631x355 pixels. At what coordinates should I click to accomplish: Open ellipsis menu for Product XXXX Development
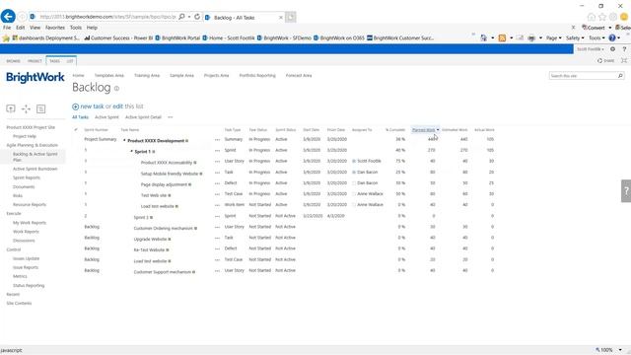[217, 140]
